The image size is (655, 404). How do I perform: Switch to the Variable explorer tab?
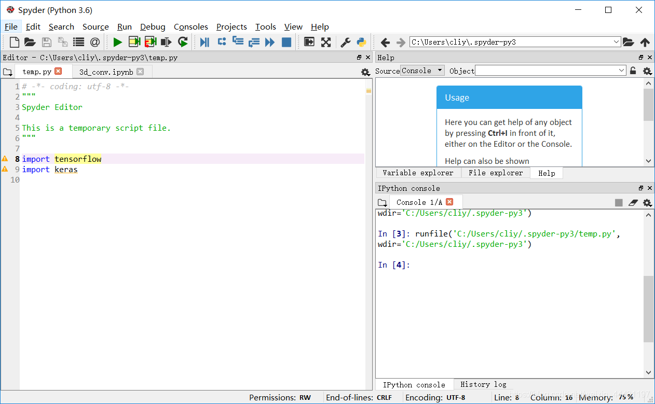[418, 173]
